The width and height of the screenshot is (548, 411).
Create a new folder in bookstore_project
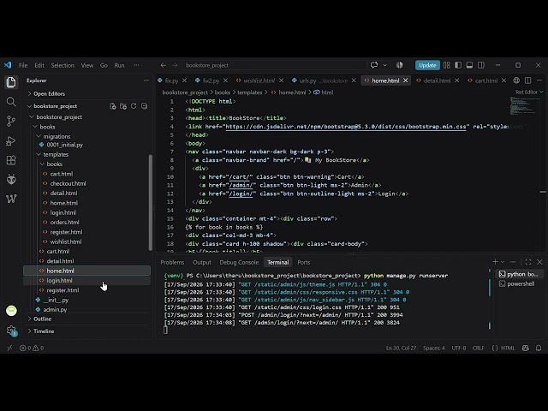123,106
